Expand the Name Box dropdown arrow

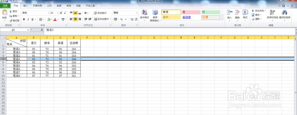tap(28, 30)
